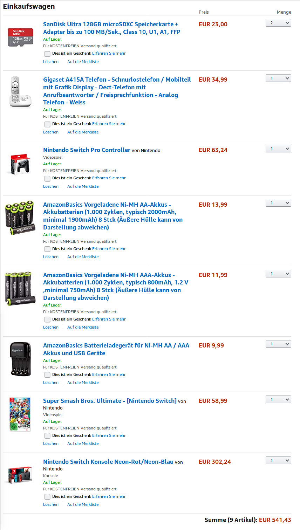Remove Nintendo Switch Konsole with Löschen
Image resolution: width=300 pixels, height=530 pixels.
click(x=51, y=504)
